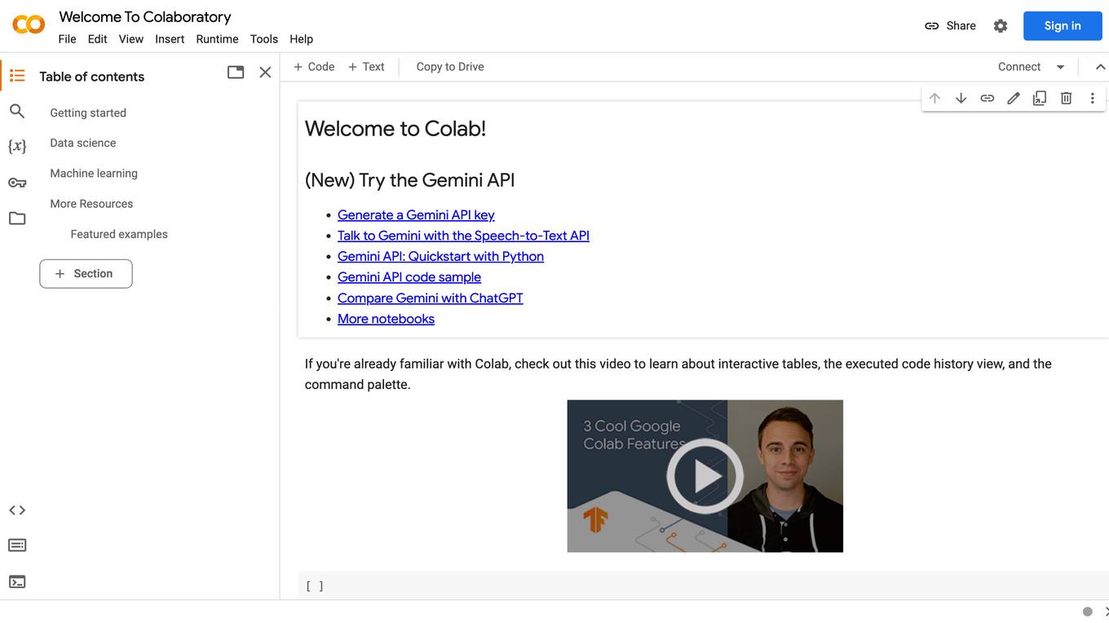1109x623 pixels.
Task: Open the Command palette icon
Action: click(x=17, y=546)
